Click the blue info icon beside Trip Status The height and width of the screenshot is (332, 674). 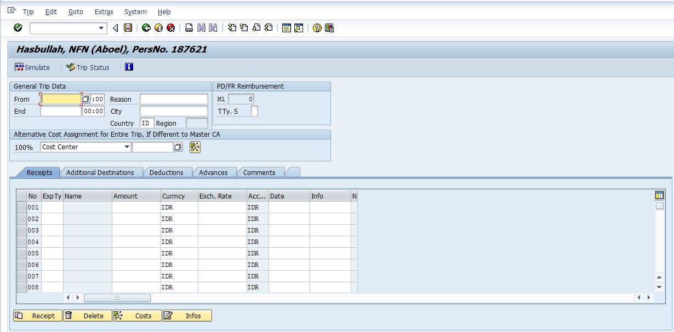(129, 67)
